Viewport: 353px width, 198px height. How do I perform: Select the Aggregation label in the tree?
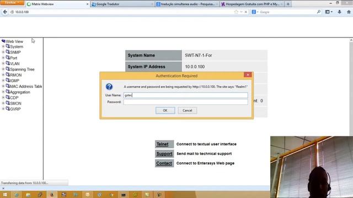(x=20, y=92)
